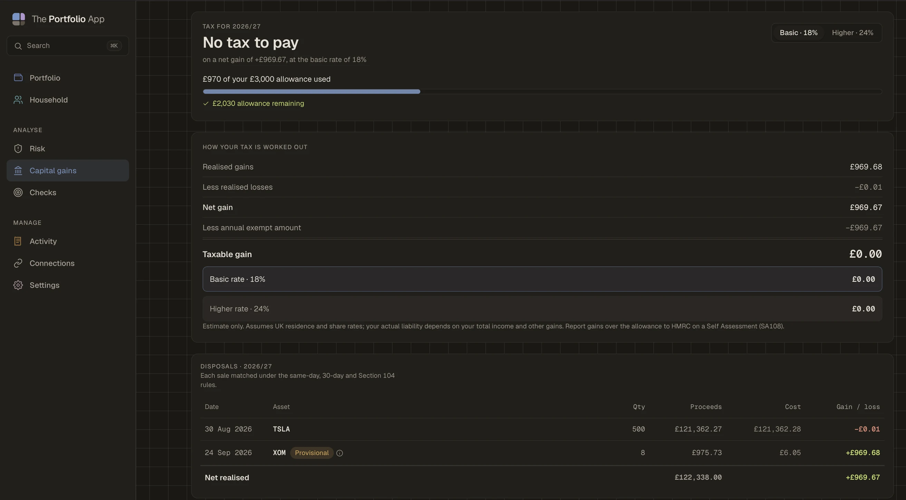906x500 pixels.
Task: Click the Risk shield icon
Action: tap(18, 149)
